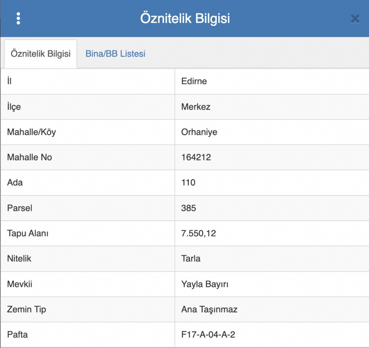Screen dimensions: 369x348
Task: Click the Edirne province value
Action: (194, 81)
